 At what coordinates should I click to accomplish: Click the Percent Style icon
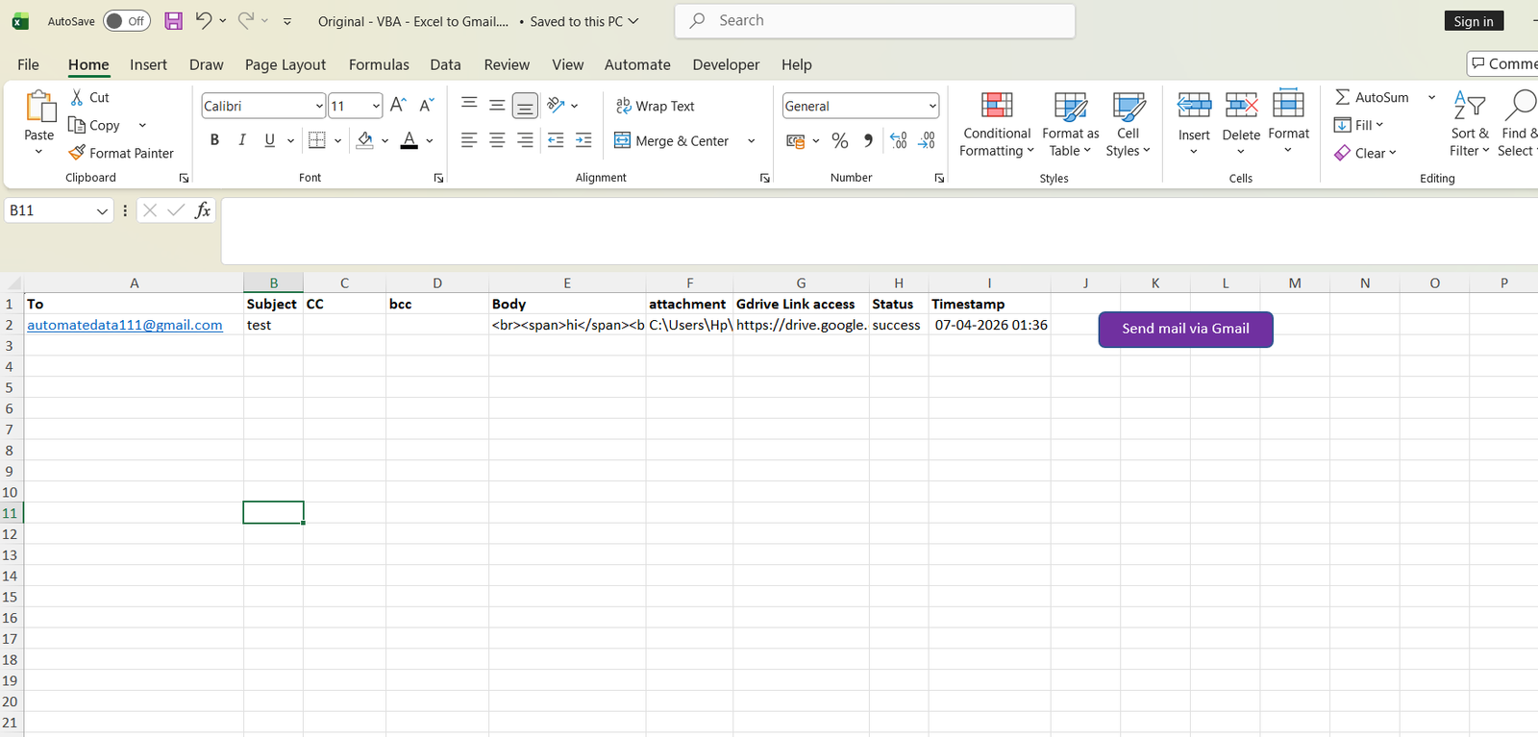[840, 141]
